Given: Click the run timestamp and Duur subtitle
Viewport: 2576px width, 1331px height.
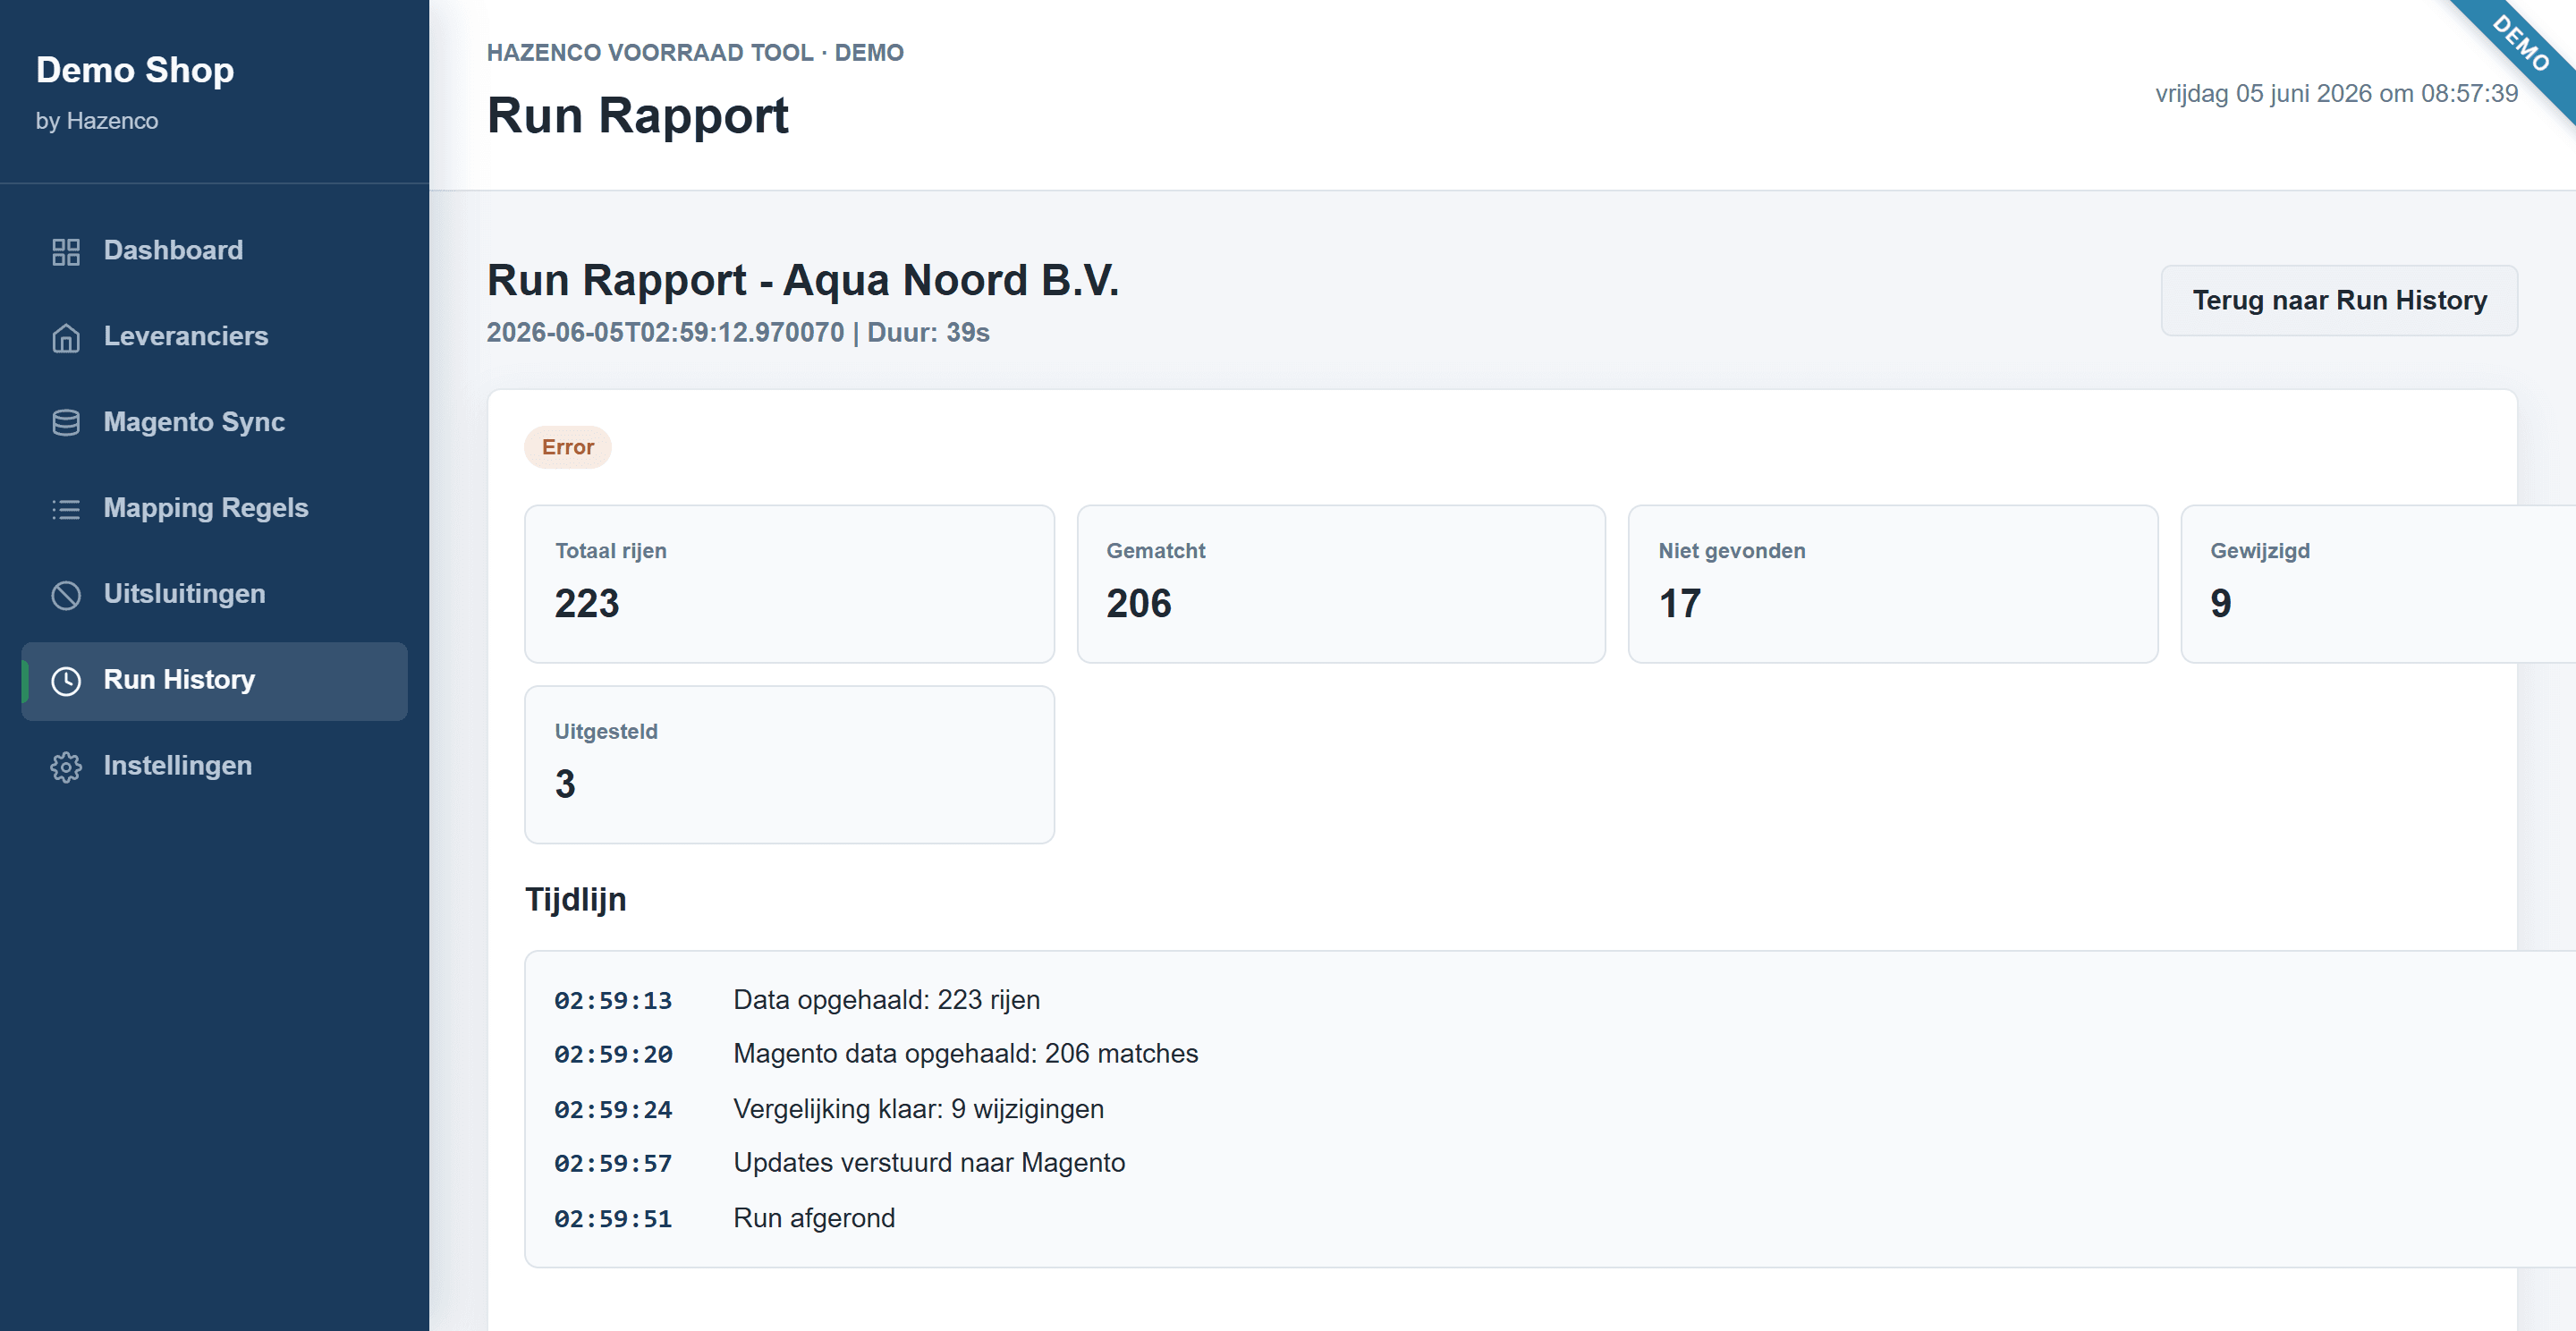Looking at the screenshot, I should tap(738, 333).
